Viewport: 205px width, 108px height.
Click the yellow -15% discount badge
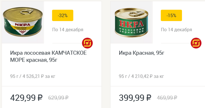171,15
